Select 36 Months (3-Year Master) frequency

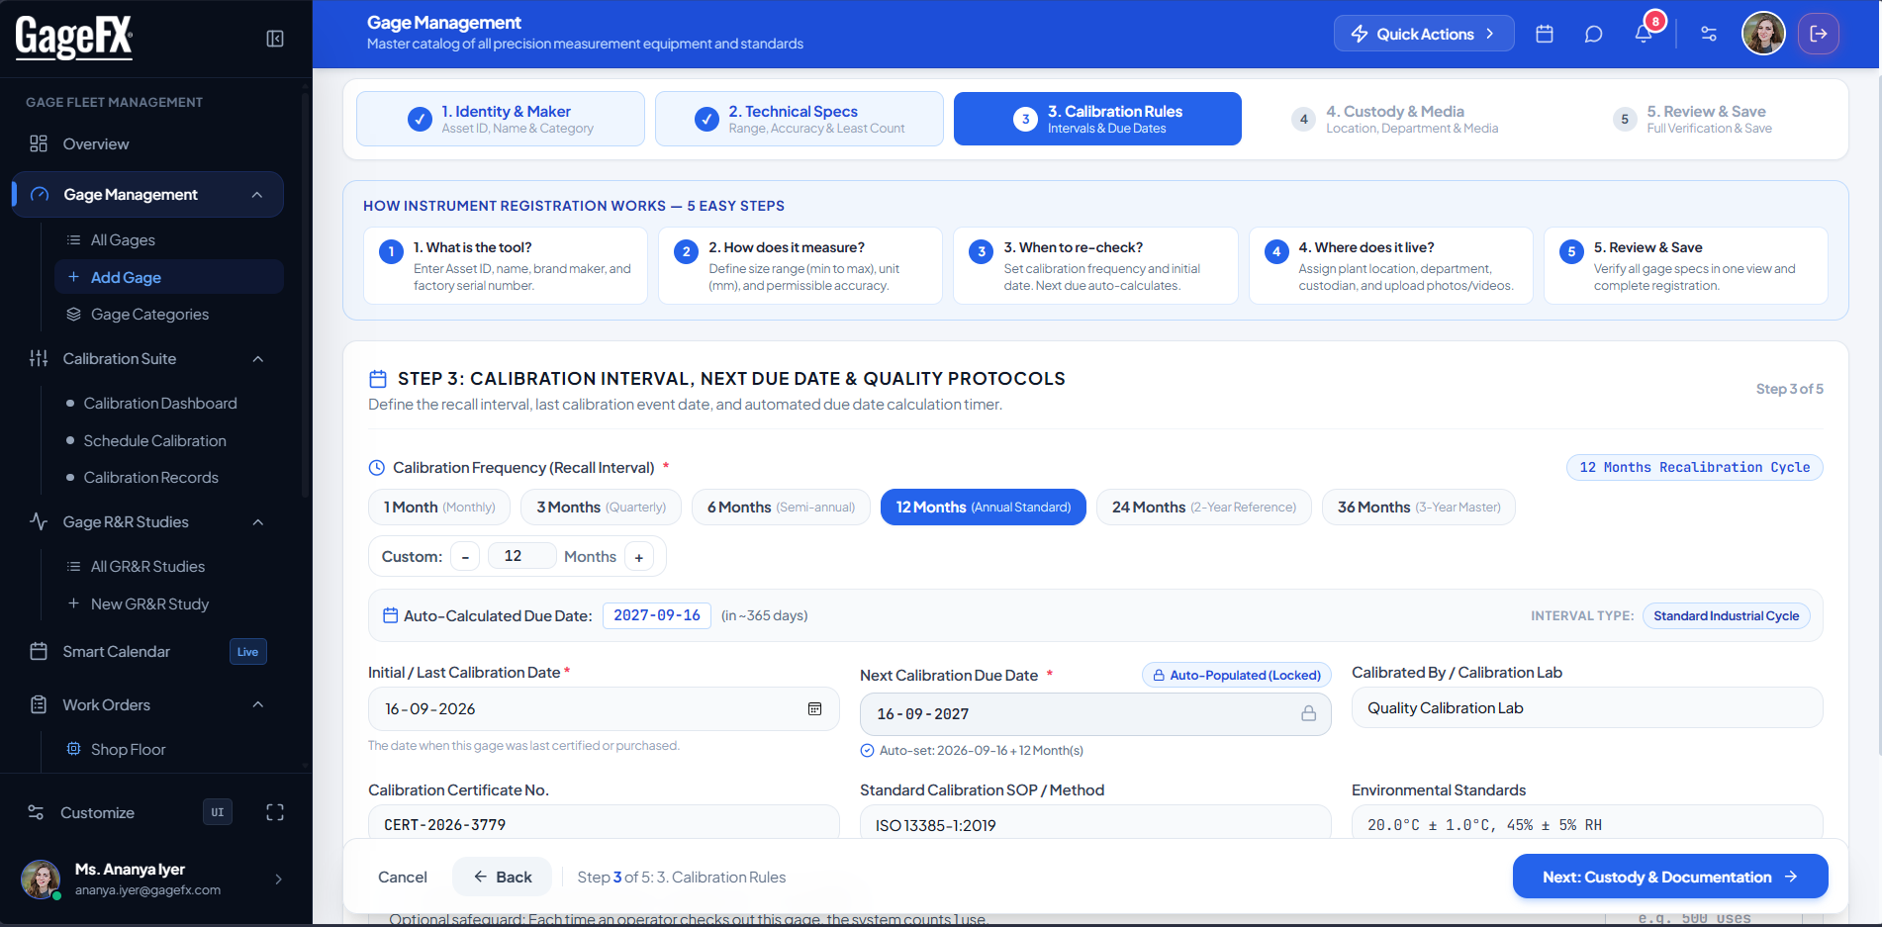click(x=1419, y=507)
